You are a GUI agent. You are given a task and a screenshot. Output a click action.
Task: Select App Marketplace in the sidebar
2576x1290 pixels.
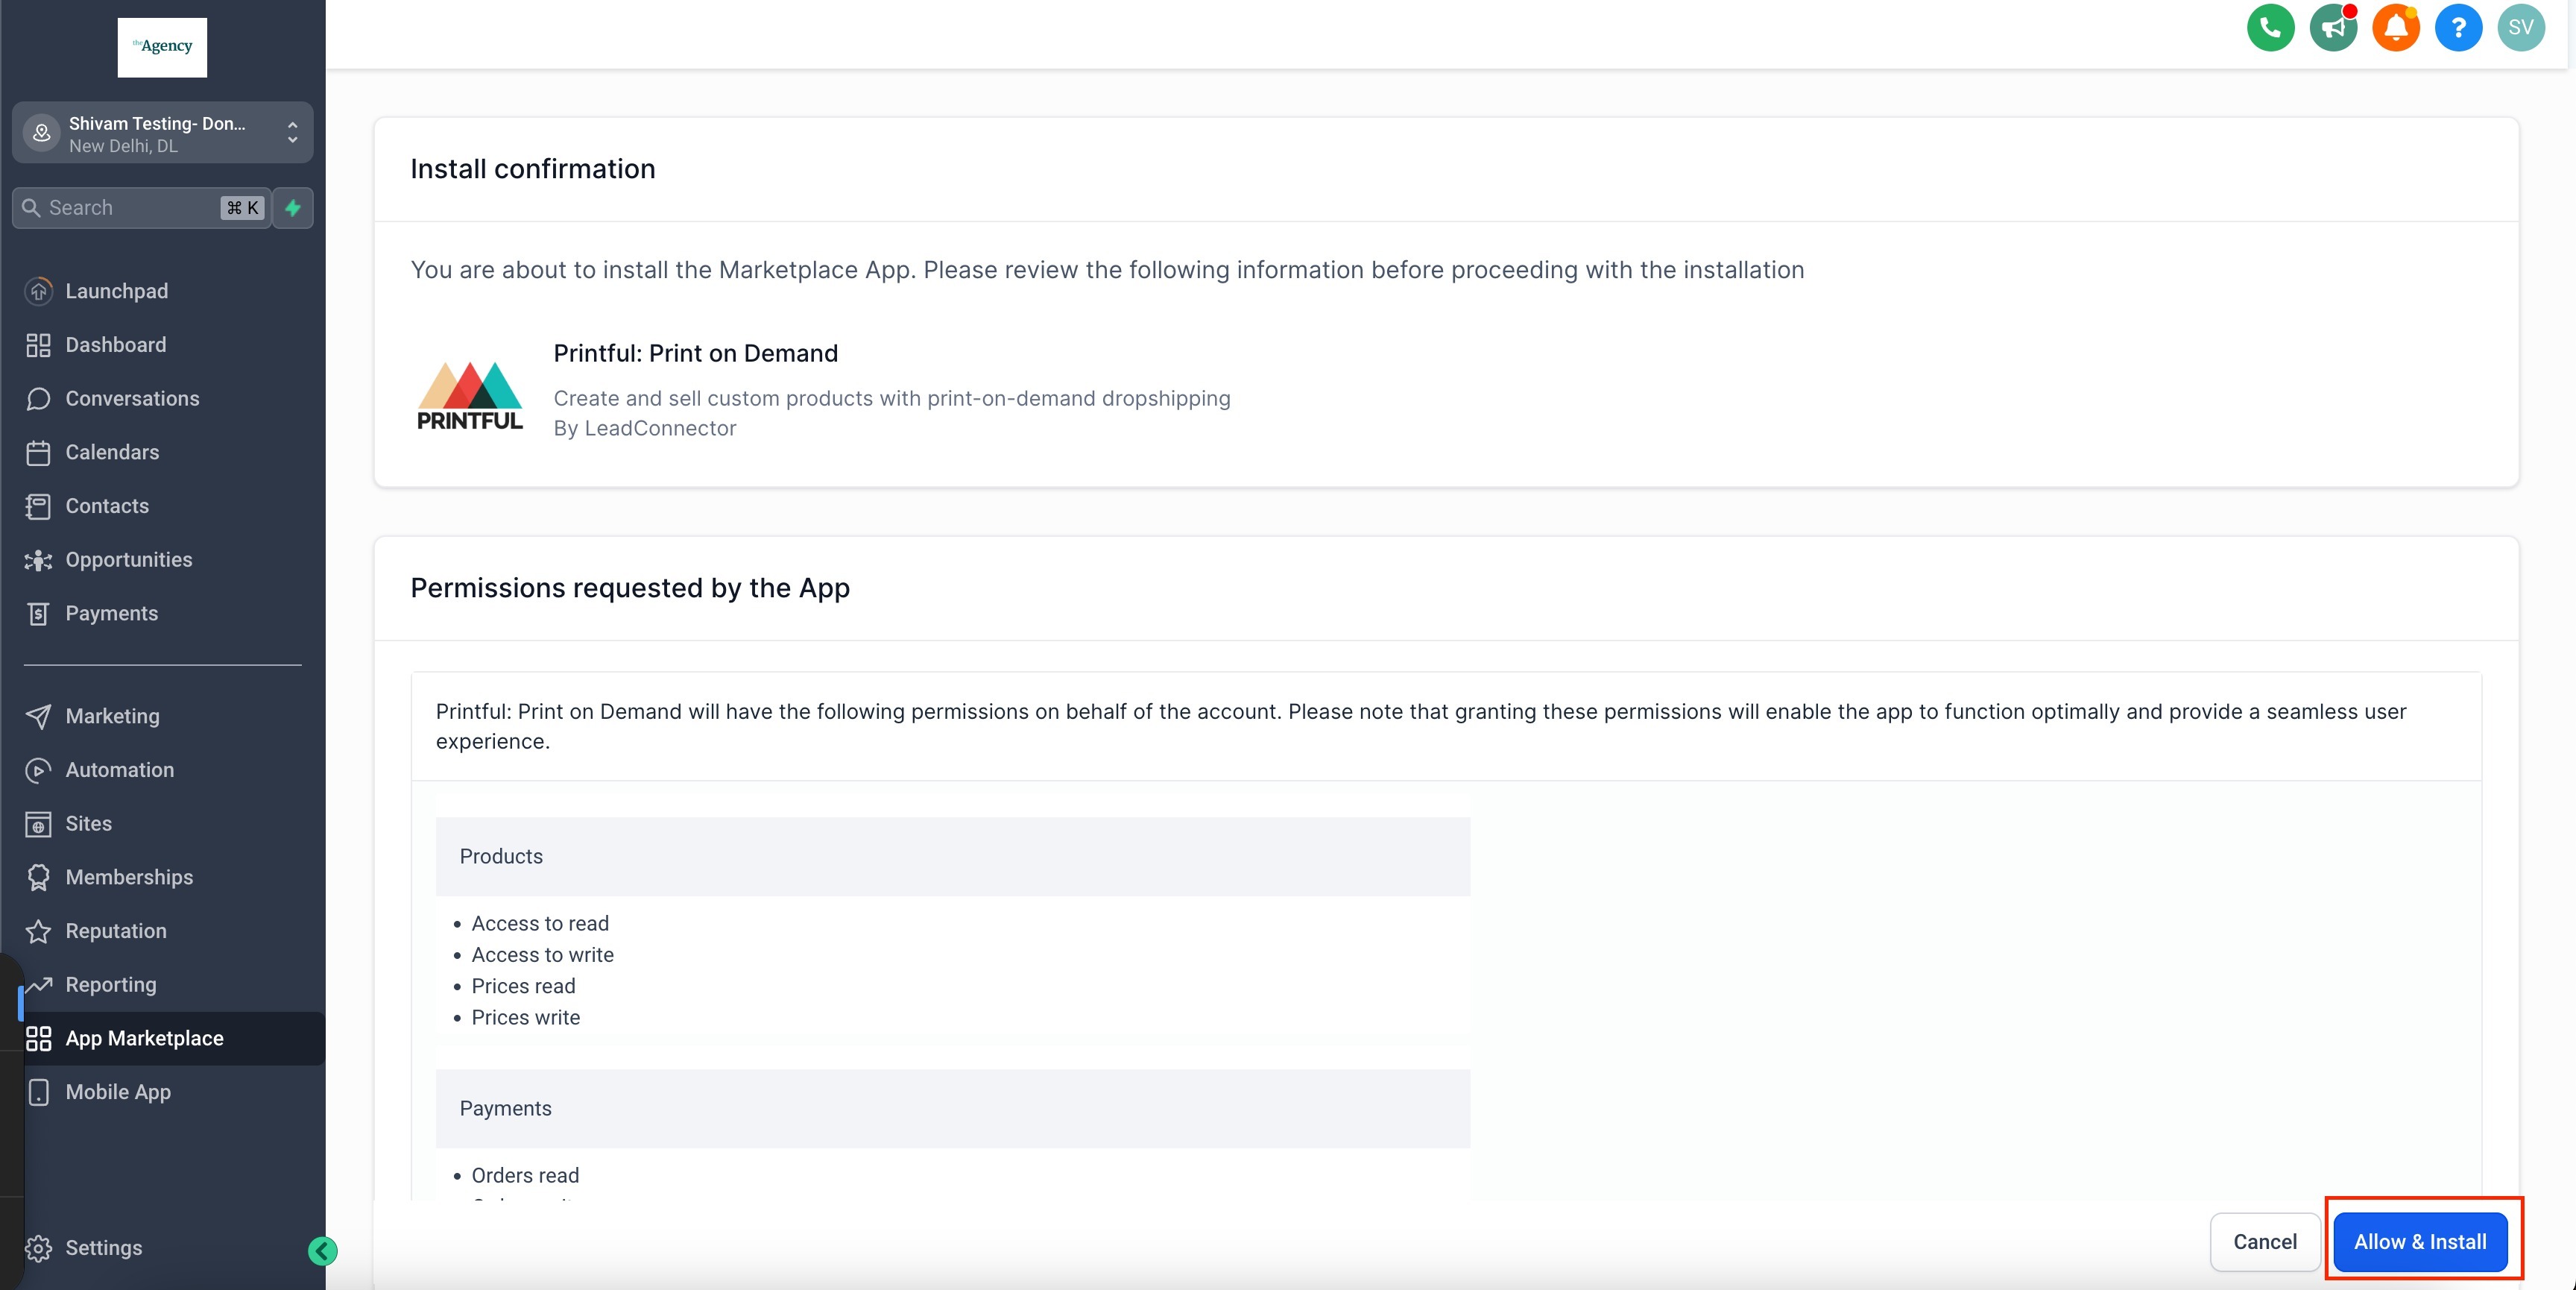[x=144, y=1038]
